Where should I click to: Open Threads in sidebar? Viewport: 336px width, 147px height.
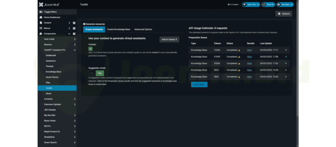tap(49, 66)
